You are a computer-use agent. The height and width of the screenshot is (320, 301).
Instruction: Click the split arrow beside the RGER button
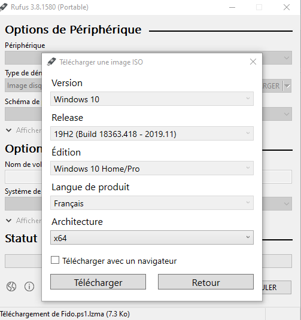coord(287,86)
